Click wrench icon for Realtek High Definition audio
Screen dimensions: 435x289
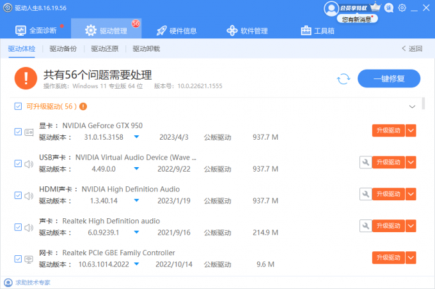pyautogui.click(x=365, y=226)
